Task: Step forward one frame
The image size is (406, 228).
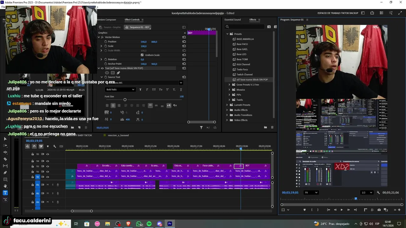Action: click(349, 210)
